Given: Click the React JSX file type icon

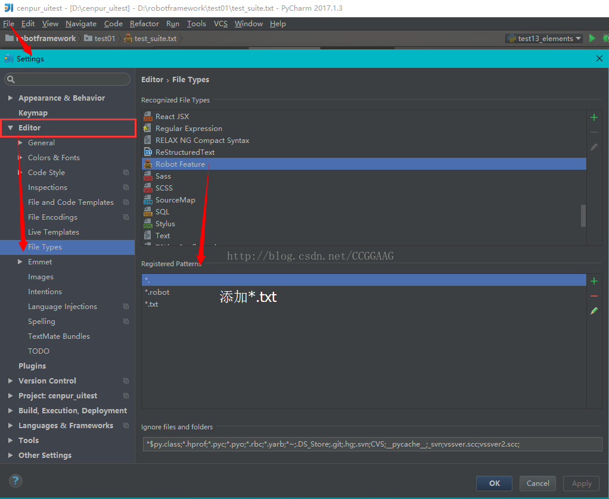Looking at the screenshot, I should pyautogui.click(x=148, y=116).
